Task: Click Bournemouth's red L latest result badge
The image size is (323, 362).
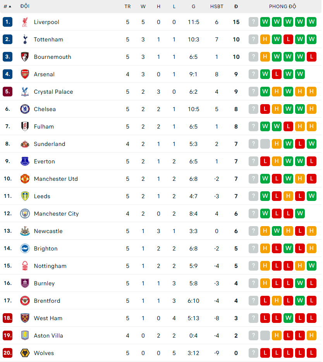Action: [311, 57]
